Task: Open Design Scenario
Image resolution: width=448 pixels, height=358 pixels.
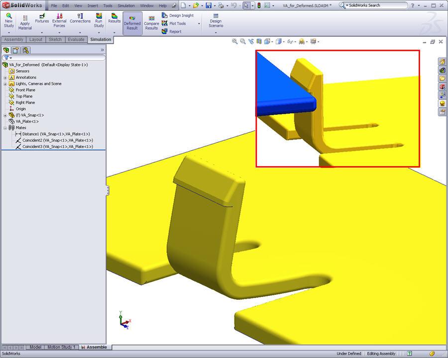Action: coord(216,20)
